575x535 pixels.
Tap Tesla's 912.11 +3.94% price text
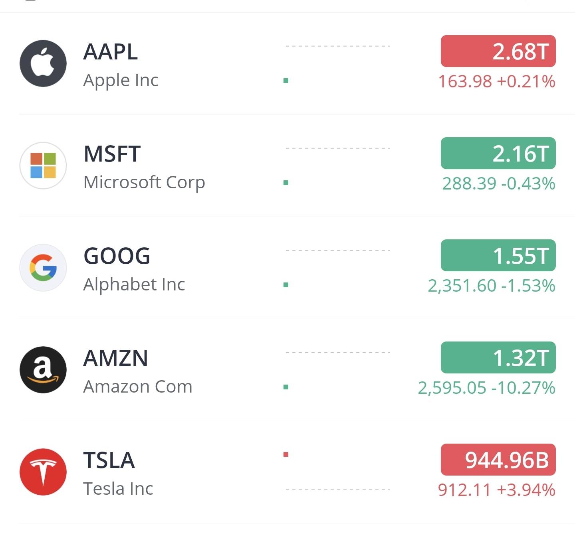click(496, 490)
